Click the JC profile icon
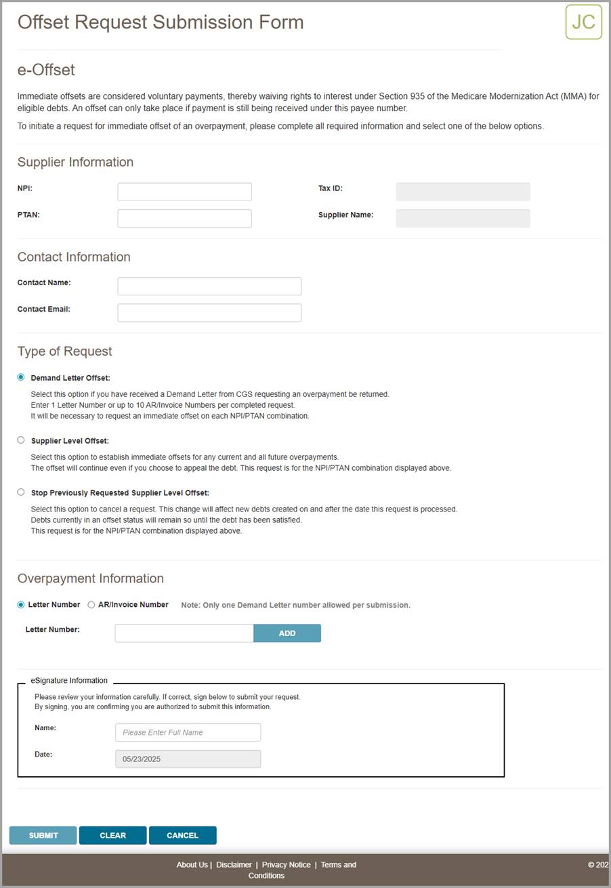 point(583,22)
